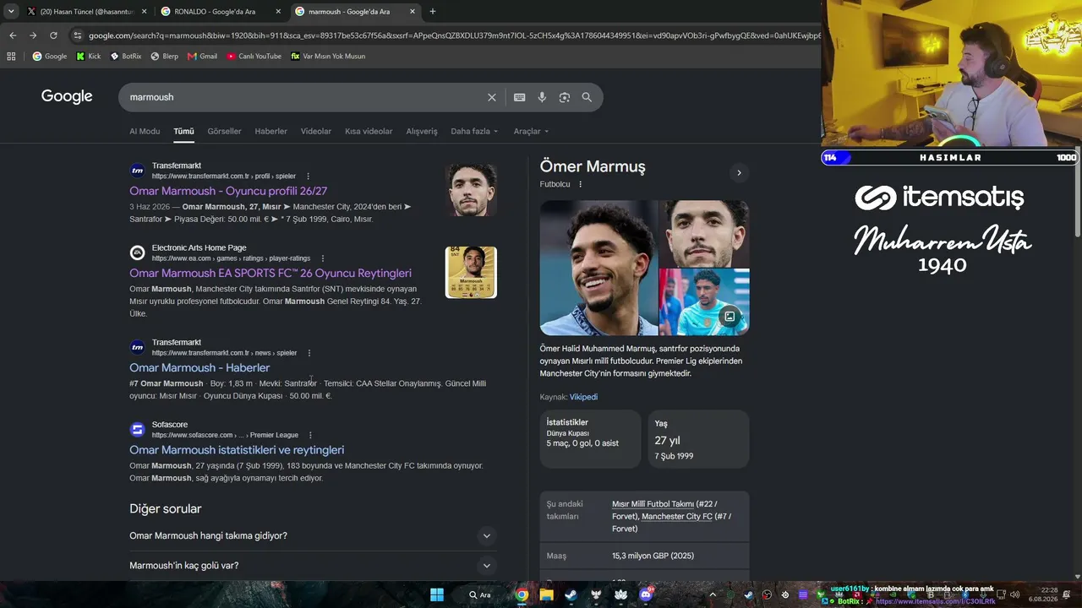Viewport: 1082px width, 608px height.
Task: Switch to Görseller images tab
Action: click(224, 131)
